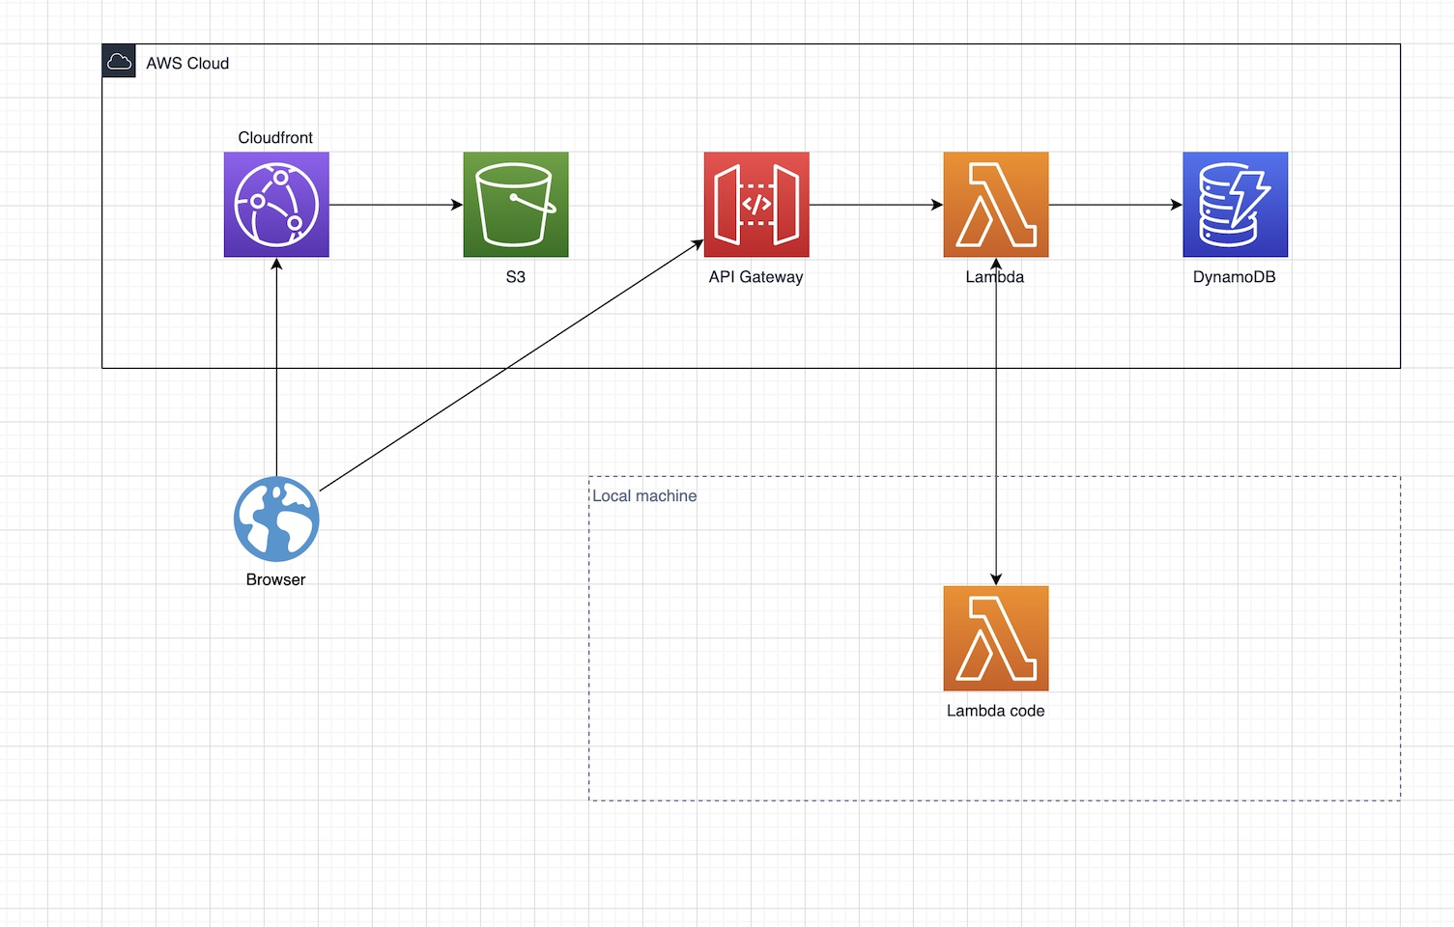
Task: Select the Cloudfront icon
Action: click(x=276, y=205)
